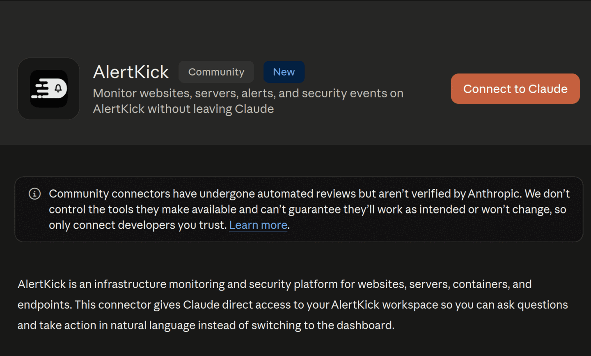The image size is (591, 356).
Task: Click the tagline starting 'Monitor websites, servers'
Action: [248, 101]
